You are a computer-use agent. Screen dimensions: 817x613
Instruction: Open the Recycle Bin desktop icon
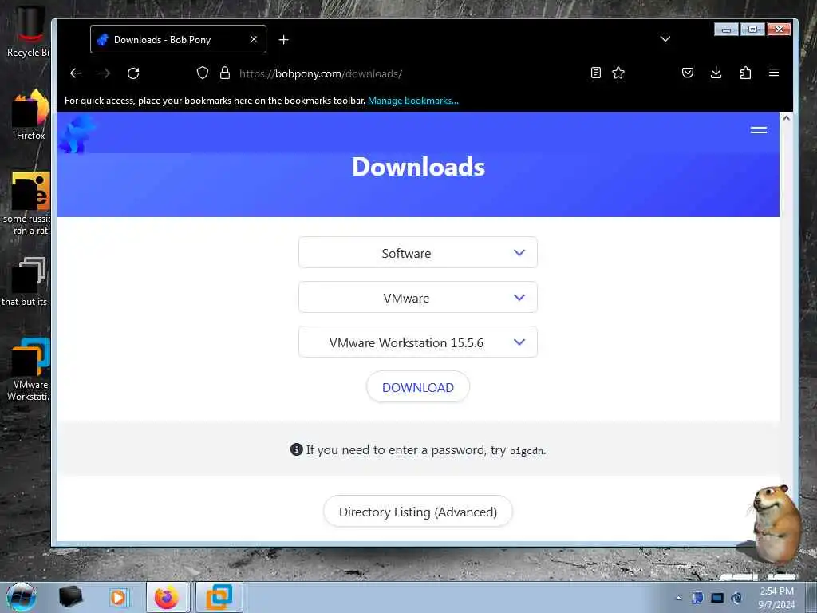28,31
